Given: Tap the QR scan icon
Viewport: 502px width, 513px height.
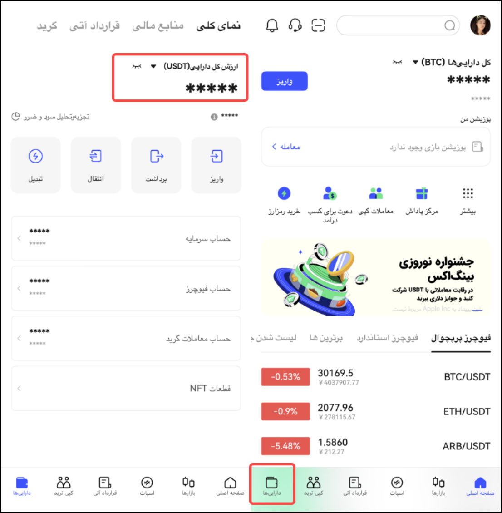Looking at the screenshot, I should point(318,25).
